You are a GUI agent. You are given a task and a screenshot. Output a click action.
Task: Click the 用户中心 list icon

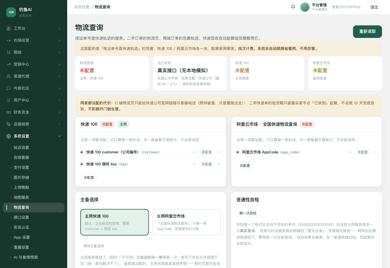pos(9,100)
